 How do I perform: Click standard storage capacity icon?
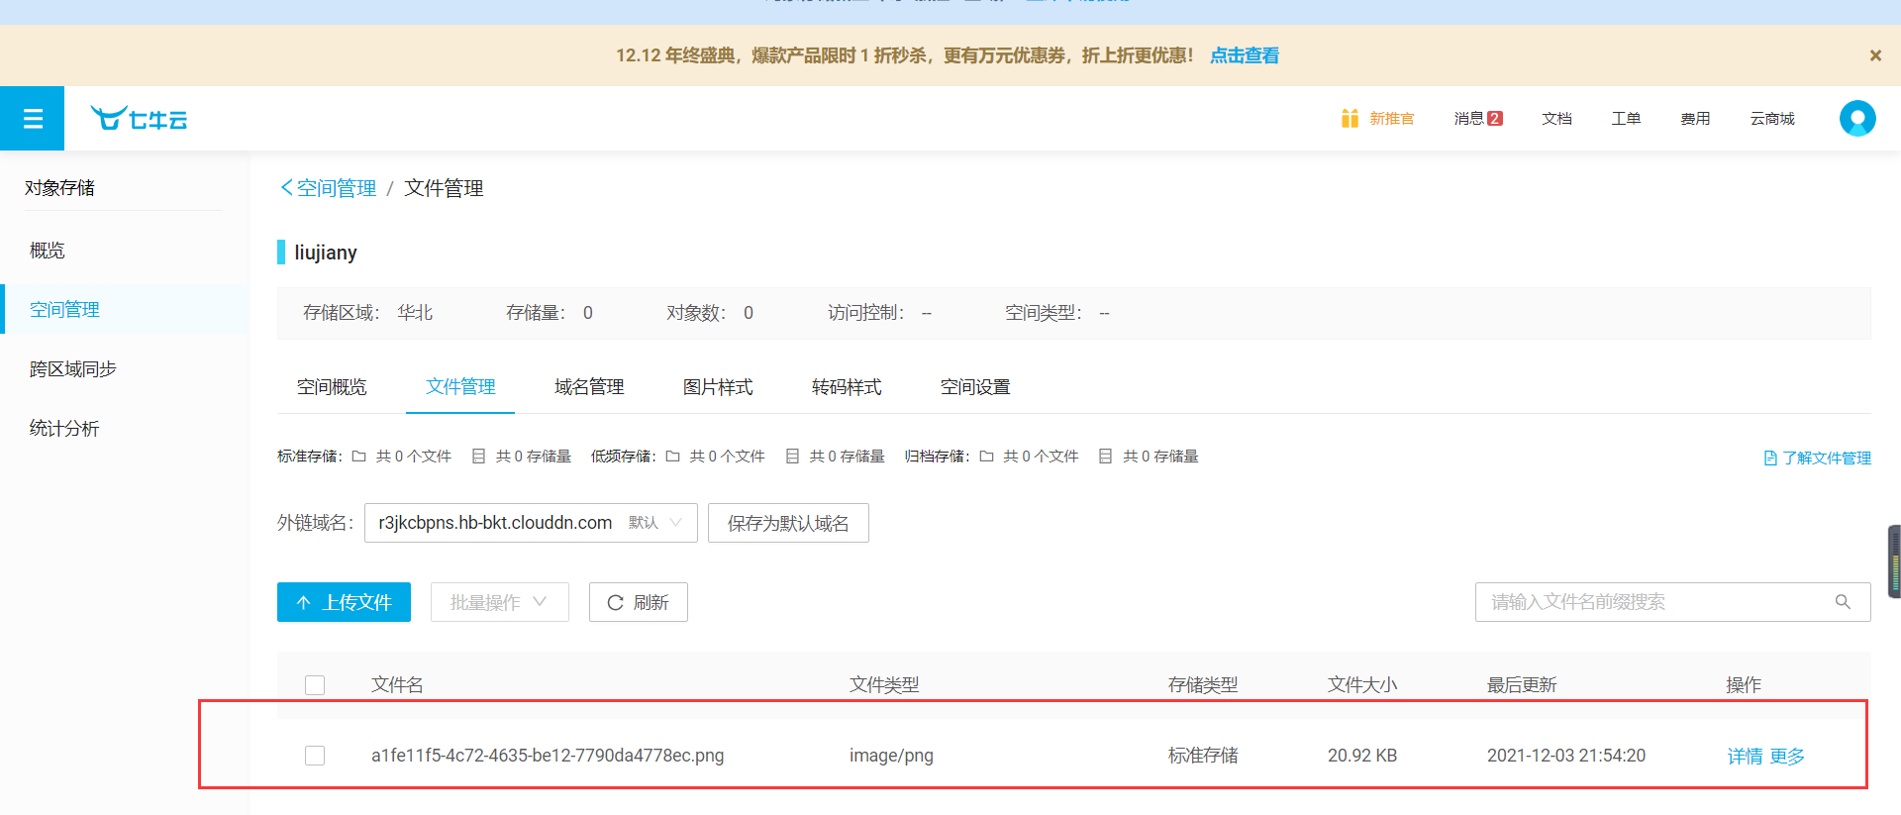point(479,457)
